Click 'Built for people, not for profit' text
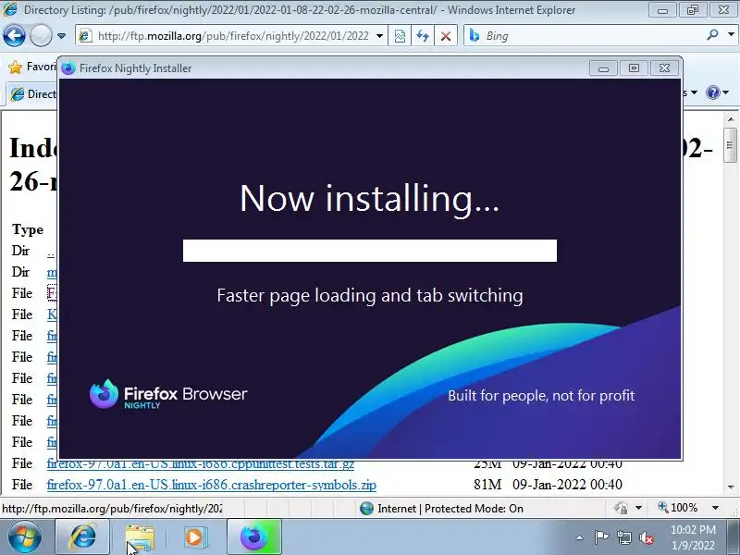Screen dimensions: 740x555 [x=541, y=396]
